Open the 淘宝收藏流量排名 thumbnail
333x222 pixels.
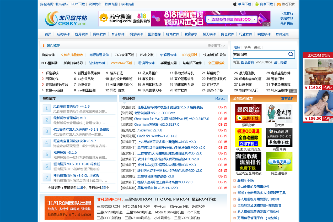coord(248,162)
